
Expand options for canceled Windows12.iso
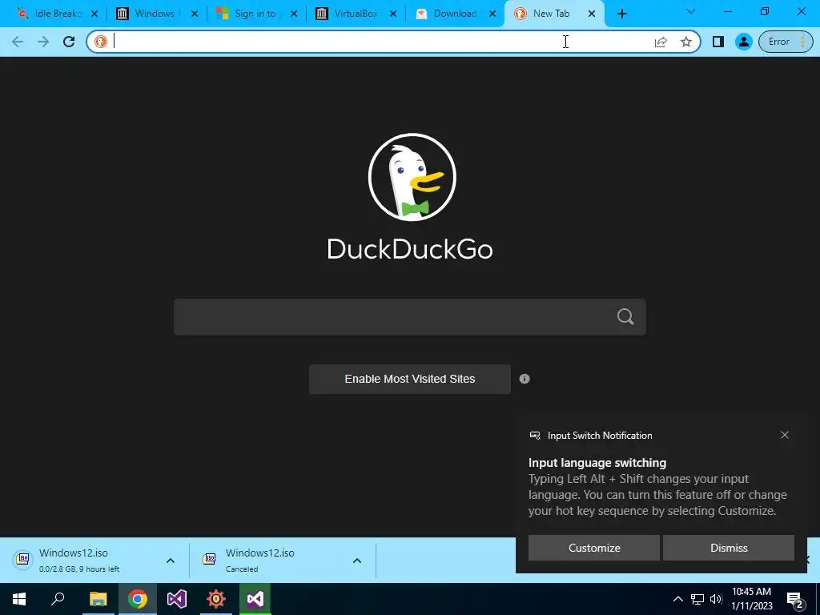click(357, 561)
